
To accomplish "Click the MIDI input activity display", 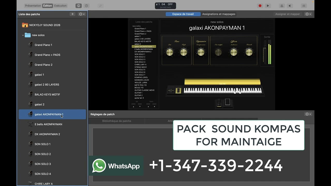I will coord(165,6).
